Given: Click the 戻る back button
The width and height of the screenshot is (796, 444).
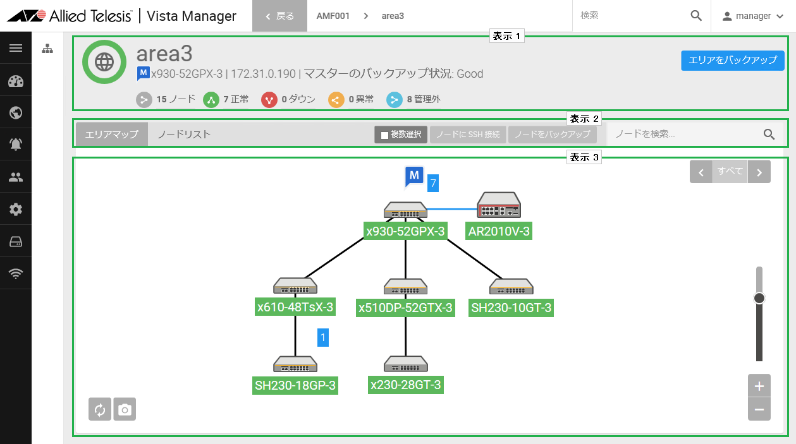Looking at the screenshot, I should tap(279, 16).
